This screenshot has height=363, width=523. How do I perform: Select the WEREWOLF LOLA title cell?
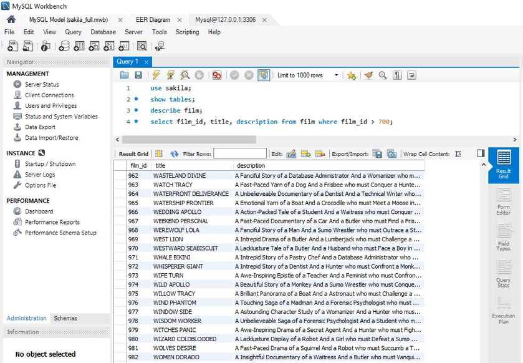coord(193,230)
